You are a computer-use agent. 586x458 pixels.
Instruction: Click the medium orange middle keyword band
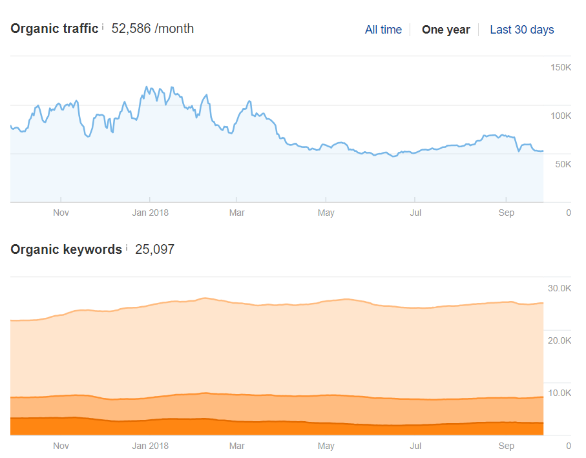(x=277, y=409)
